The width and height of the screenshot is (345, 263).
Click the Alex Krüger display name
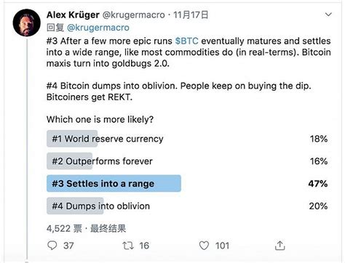click(73, 15)
